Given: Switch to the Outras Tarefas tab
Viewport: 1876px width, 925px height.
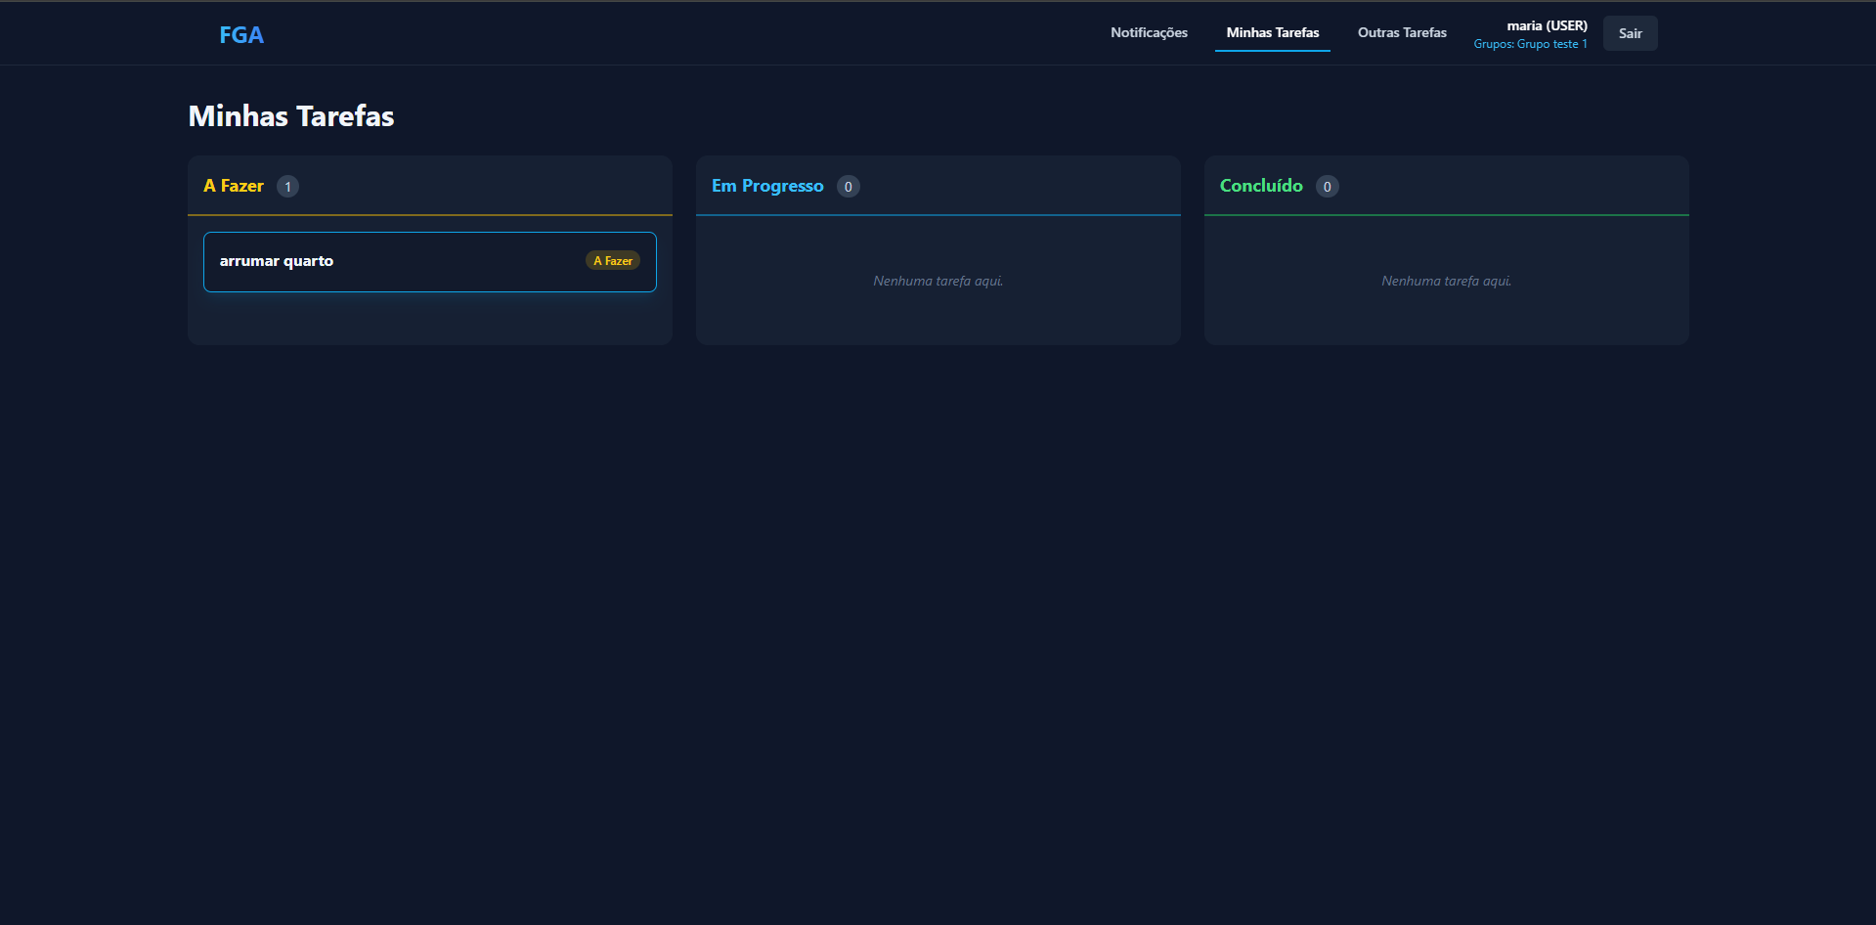Looking at the screenshot, I should [x=1401, y=33].
